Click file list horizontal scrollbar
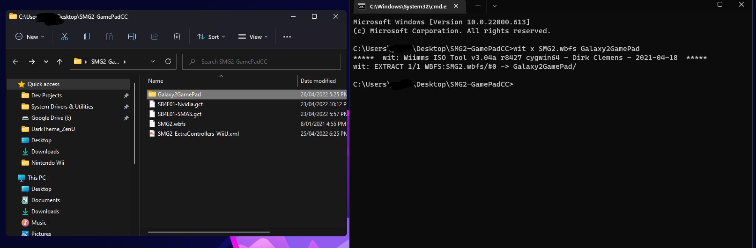This screenshot has height=248, width=756. (209, 232)
